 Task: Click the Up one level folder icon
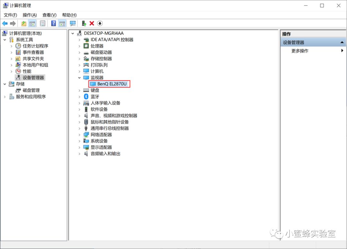pyautogui.click(x=24, y=23)
